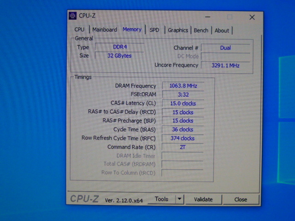Open the Mainboard tab
Viewport: 295px width, 221px height.
(x=105, y=29)
